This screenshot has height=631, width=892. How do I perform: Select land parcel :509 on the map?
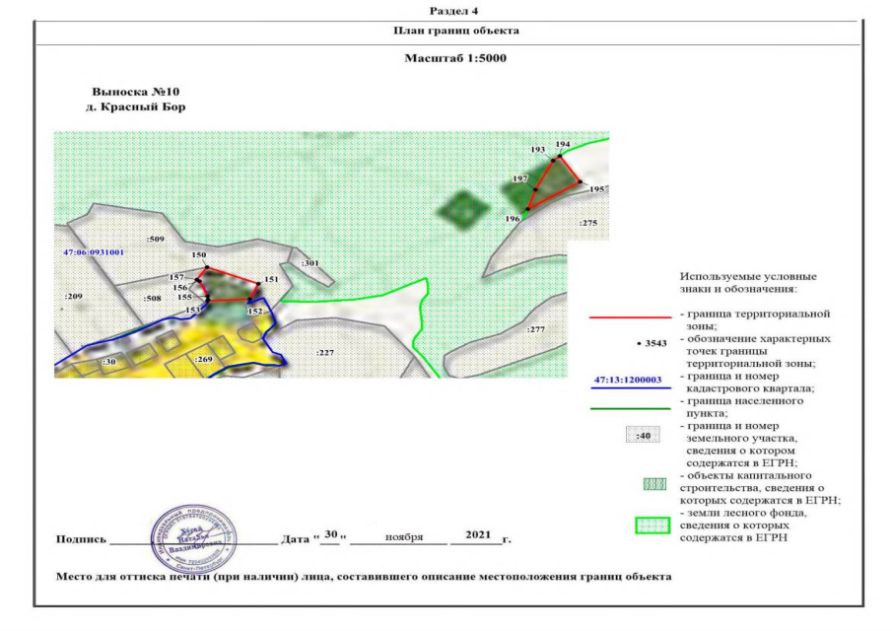pos(154,240)
